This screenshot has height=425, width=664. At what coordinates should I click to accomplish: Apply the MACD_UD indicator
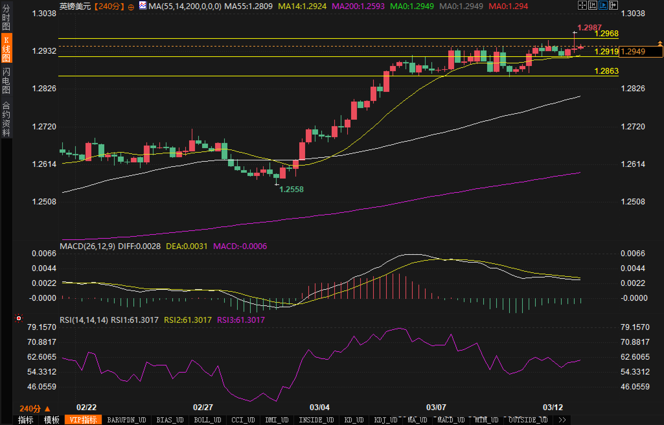click(x=451, y=420)
